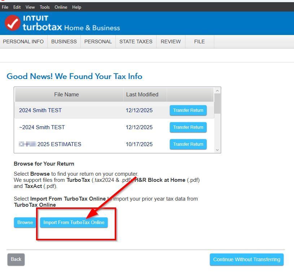Select the 2024 Smith TEST file row
This screenshot has width=294, height=276.
[x=114, y=110]
